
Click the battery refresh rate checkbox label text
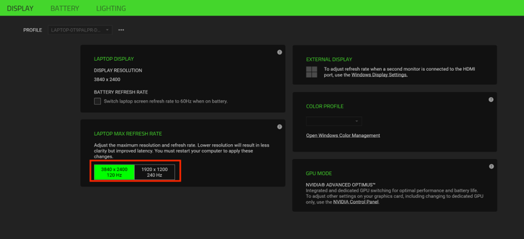(x=166, y=102)
